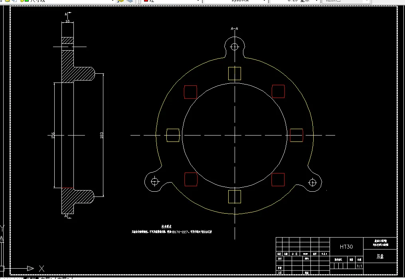Screen dimensions: 405x279
Task: Pick the upper-right red square
Action: click(278, 91)
